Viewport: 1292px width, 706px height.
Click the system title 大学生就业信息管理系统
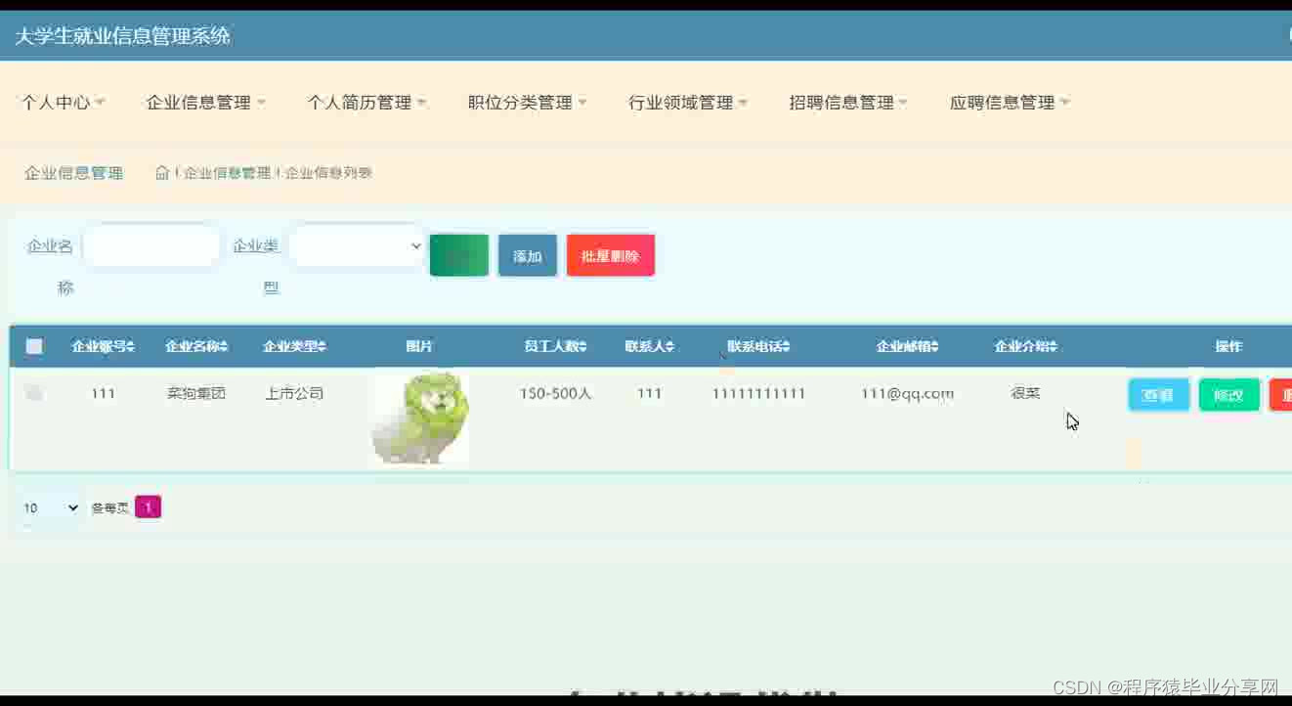pyautogui.click(x=122, y=36)
